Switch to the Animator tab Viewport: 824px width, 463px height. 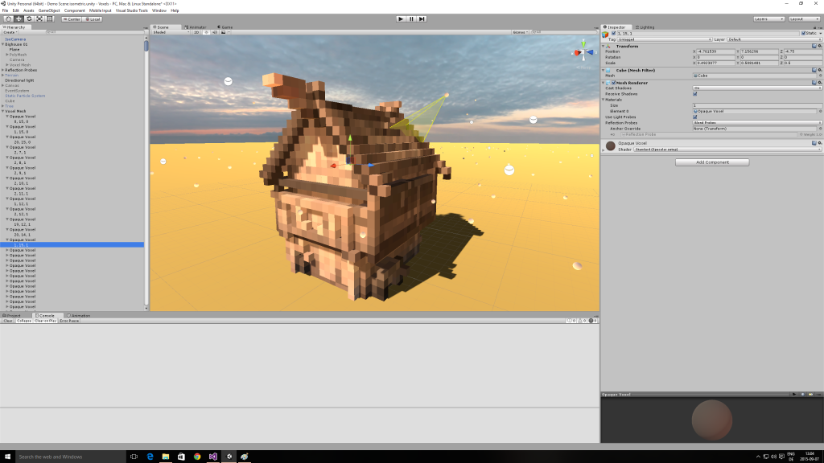tap(196, 27)
